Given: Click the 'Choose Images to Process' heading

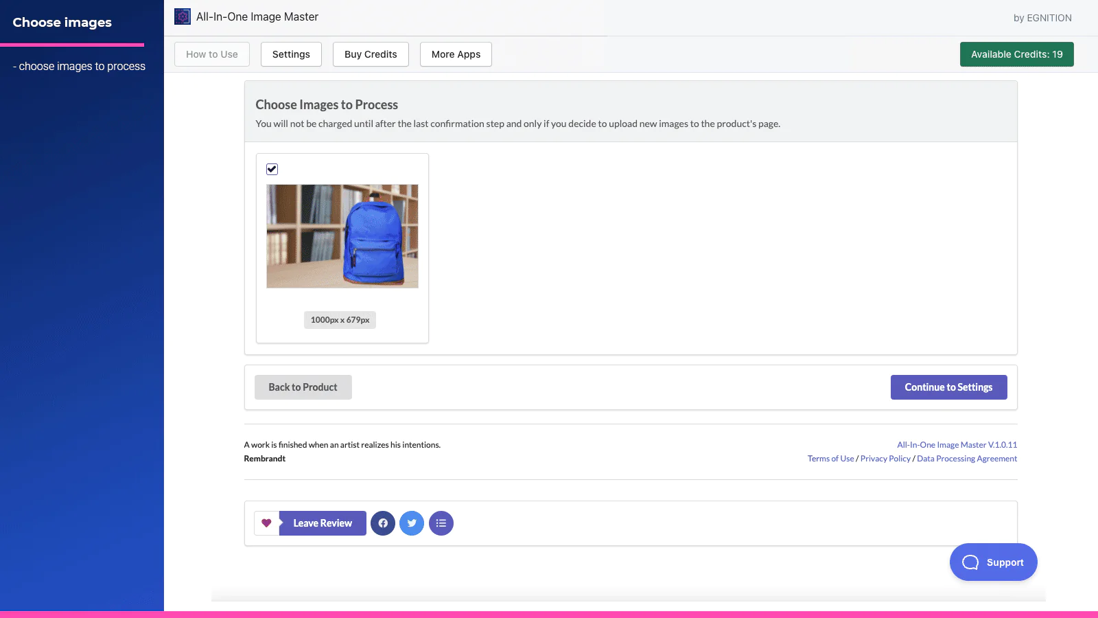Looking at the screenshot, I should pos(327,104).
